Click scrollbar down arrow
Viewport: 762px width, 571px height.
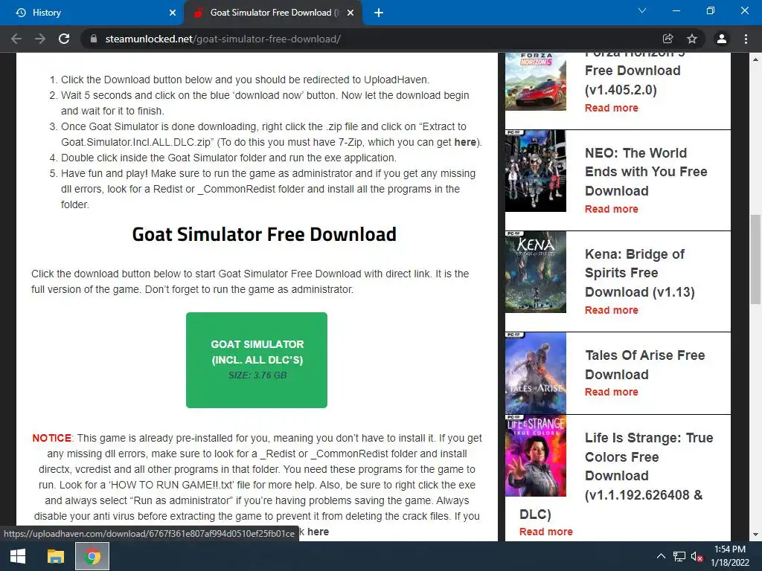(x=755, y=535)
